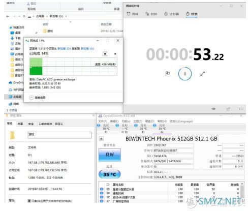Image resolution: width=248 pixels, height=211 pixels.
Task: Open the 共享 tab in properties dialog
Action: coord(20,124)
